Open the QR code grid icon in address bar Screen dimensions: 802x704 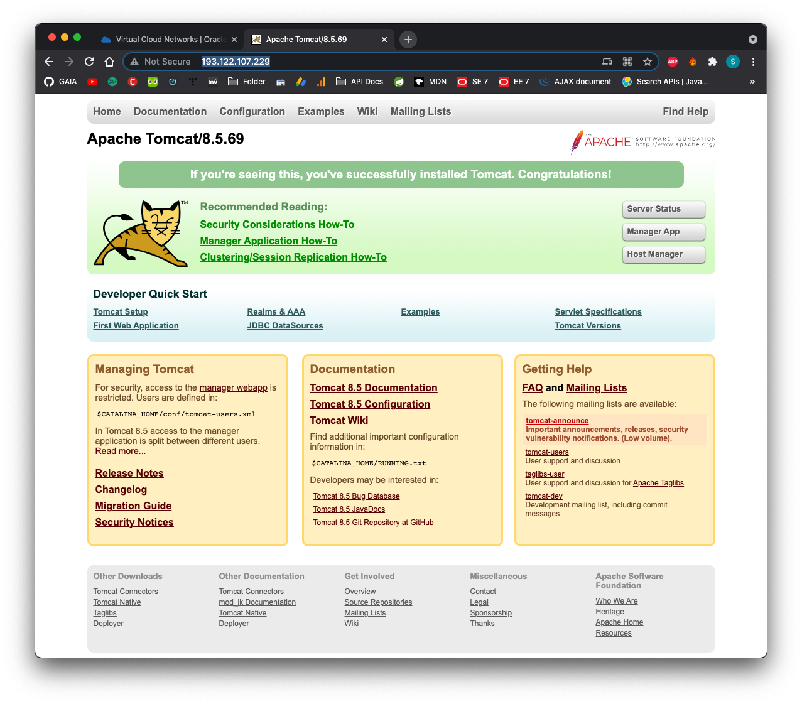point(627,62)
